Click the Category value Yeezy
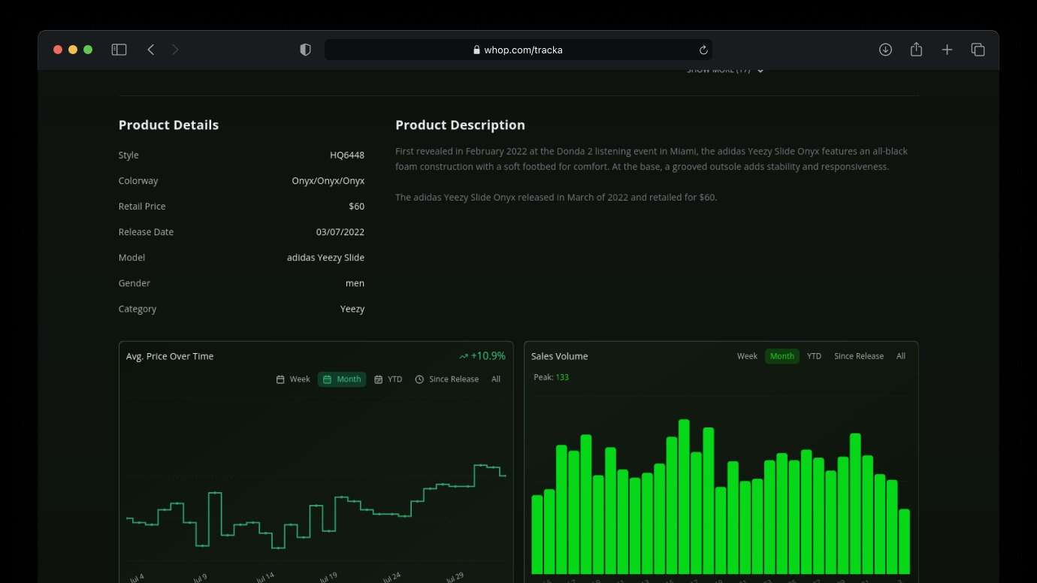The width and height of the screenshot is (1037, 583). [x=352, y=309]
